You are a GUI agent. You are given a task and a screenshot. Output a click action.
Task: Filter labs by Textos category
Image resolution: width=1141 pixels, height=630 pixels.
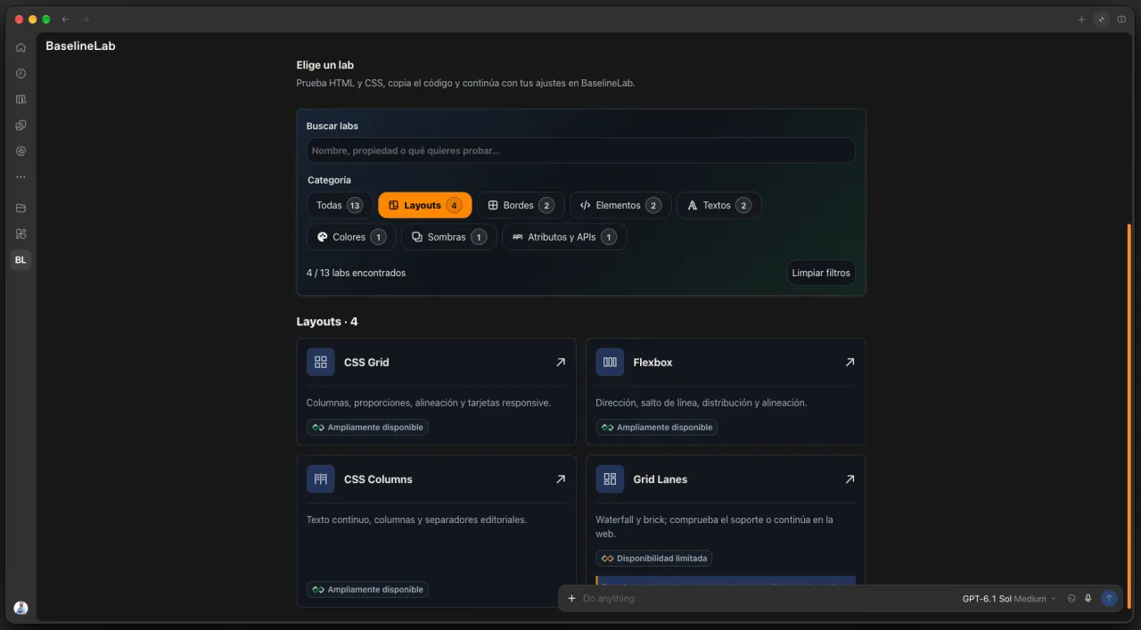pos(718,205)
